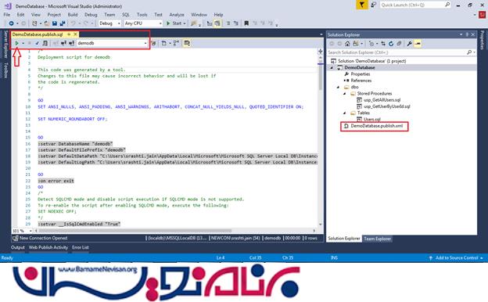
Task: Click Solution Explorer Properties wrench icon
Action: tap(410, 44)
